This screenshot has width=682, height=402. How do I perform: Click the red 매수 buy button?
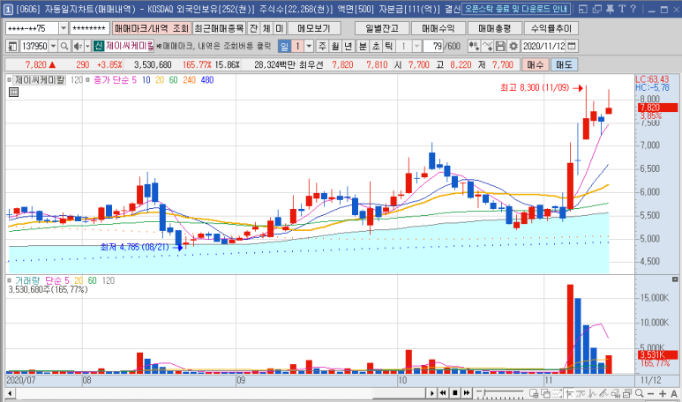tap(535, 64)
